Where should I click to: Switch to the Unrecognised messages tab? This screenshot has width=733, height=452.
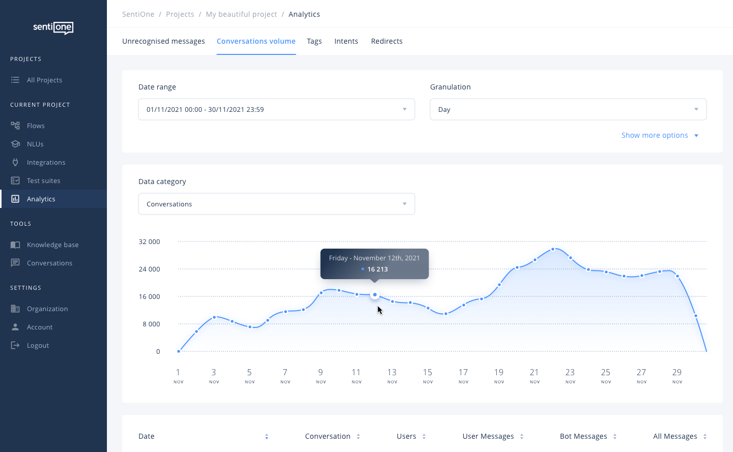[x=163, y=41]
